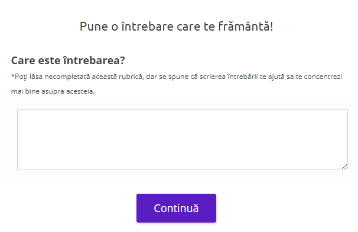Viewport: 358px width, 232px height.
Task: Click the asterisk before 'Poți lăsa'
Action: click(x=13, y=75)
